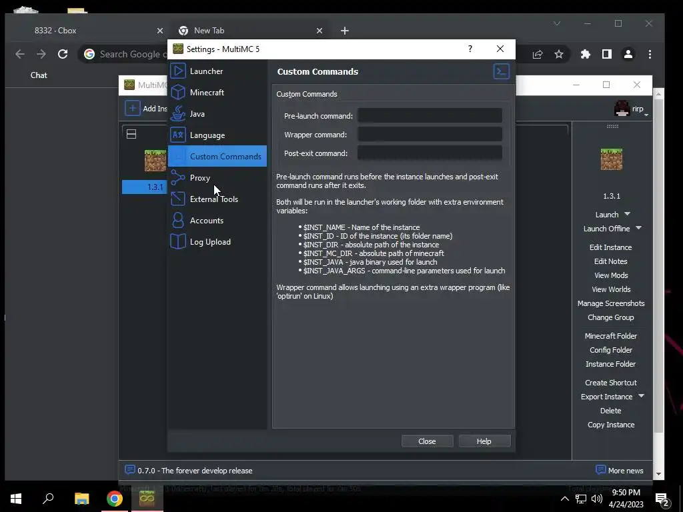Click Edit Instance in side panel
Viewport: 683px width, 512px height.
click(x=611, y=247)
